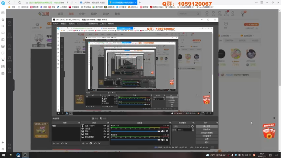Expand the 视频 dropdown on the site
281x158 pixels.
click(x=94, y=14)
